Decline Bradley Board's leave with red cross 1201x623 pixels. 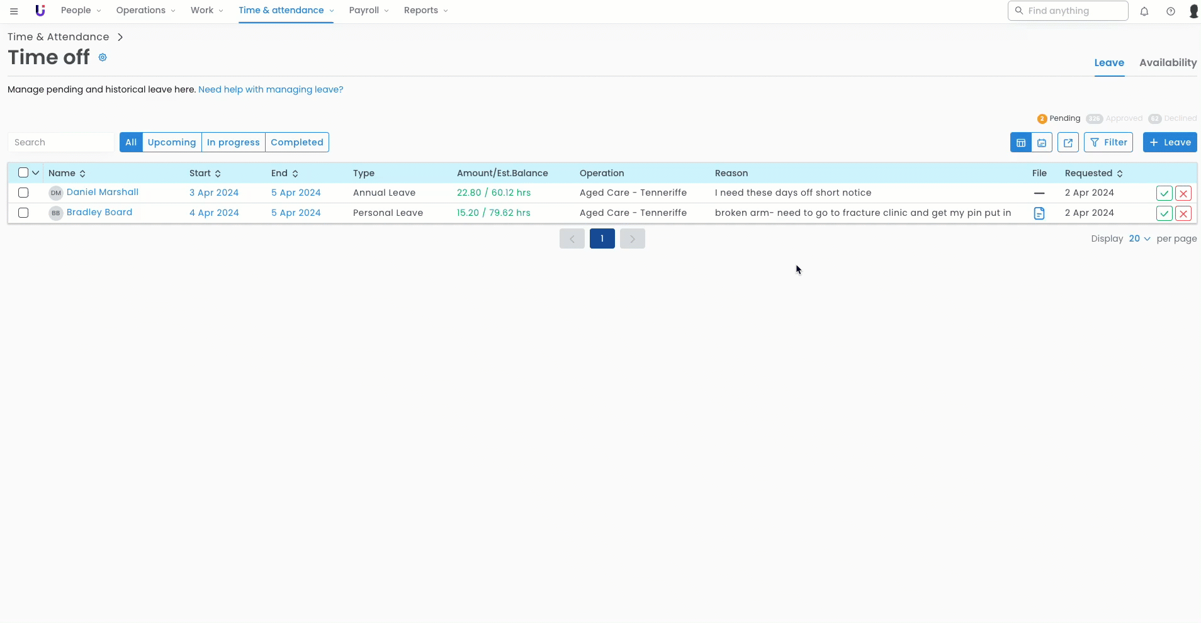pyautogui.click(x=1183, y=214)
